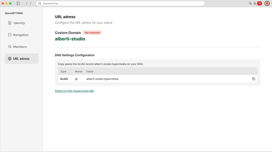Go forward with the right chevron
The height and width of the screenshot is (152, 272).
(x=31, y=3)
